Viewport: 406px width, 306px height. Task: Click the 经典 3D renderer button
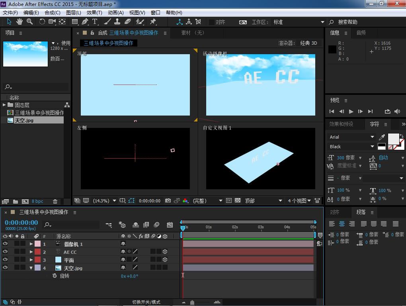pos(308,43)
